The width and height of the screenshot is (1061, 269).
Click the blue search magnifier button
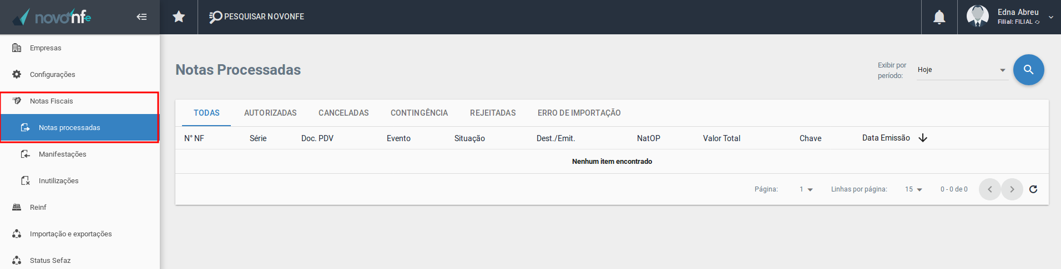1029,70
